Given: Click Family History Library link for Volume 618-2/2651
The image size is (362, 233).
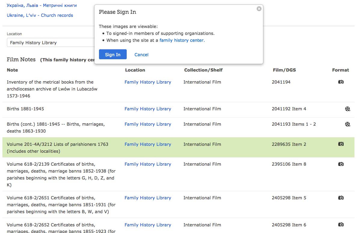Looking at the screenshot, I should pos(148,198).
